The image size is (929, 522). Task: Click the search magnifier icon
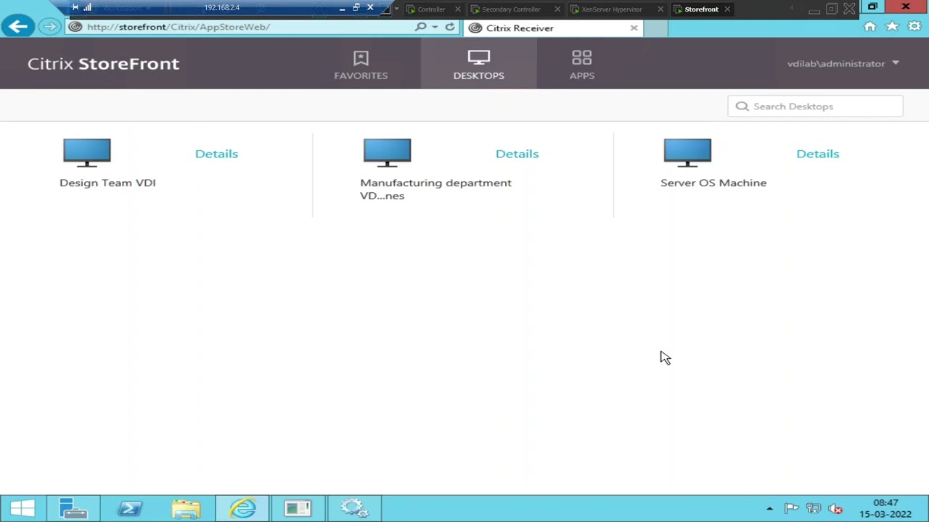[742, 107]
